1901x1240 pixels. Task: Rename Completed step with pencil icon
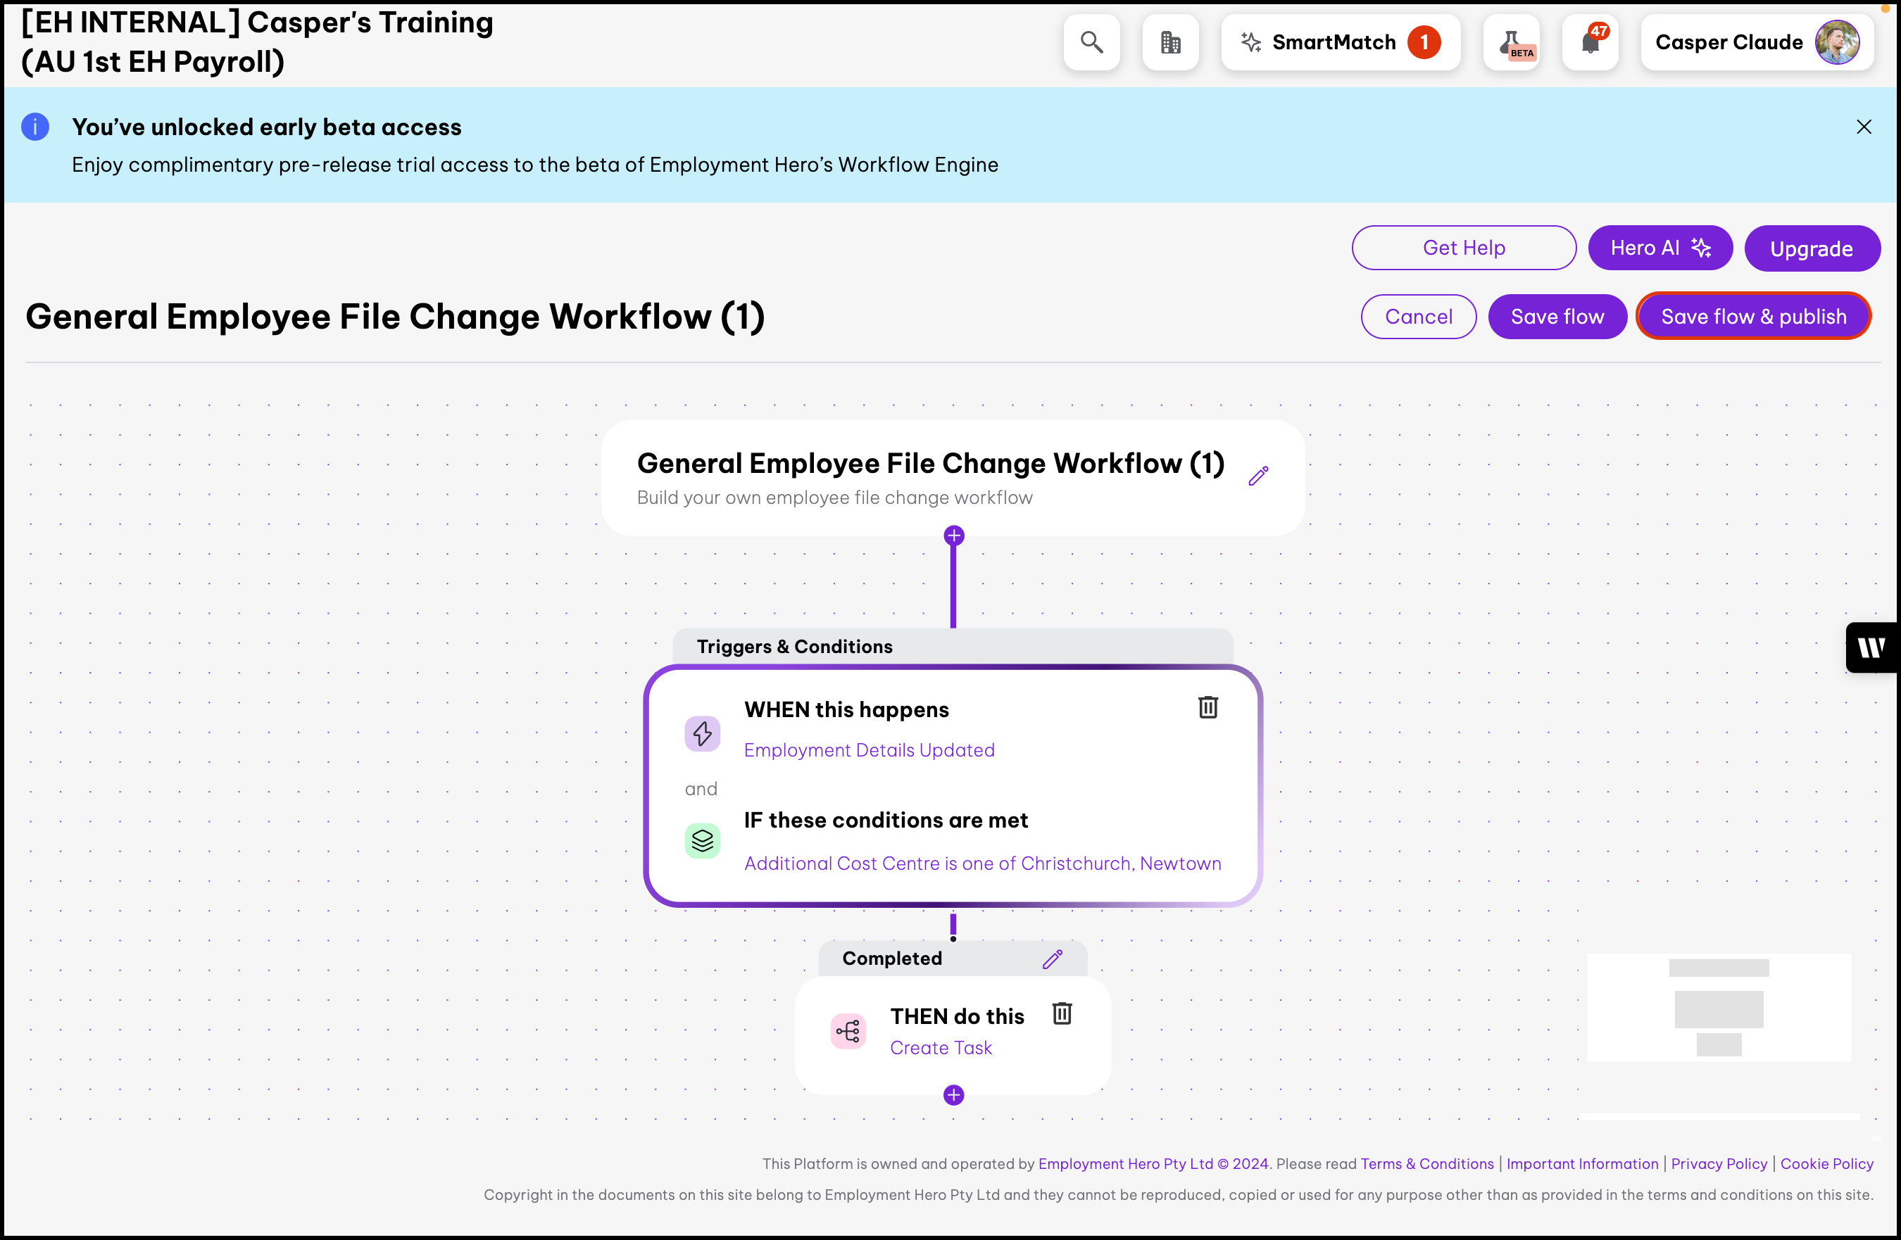[1052, 959]
